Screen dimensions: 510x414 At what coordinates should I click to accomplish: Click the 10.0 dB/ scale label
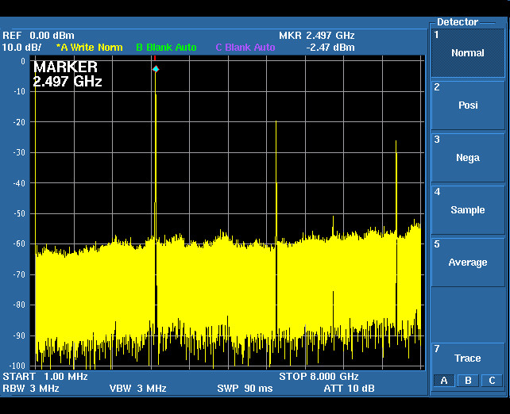(21, 48)
